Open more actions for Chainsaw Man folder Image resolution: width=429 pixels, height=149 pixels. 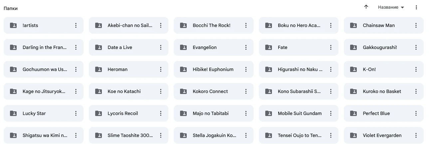pyautogui.click(x=416, y=25)
